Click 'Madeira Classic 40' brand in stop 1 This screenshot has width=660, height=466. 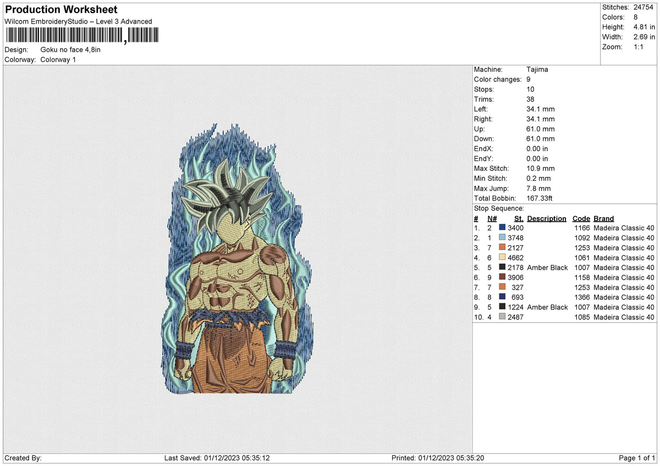(624, 228)
